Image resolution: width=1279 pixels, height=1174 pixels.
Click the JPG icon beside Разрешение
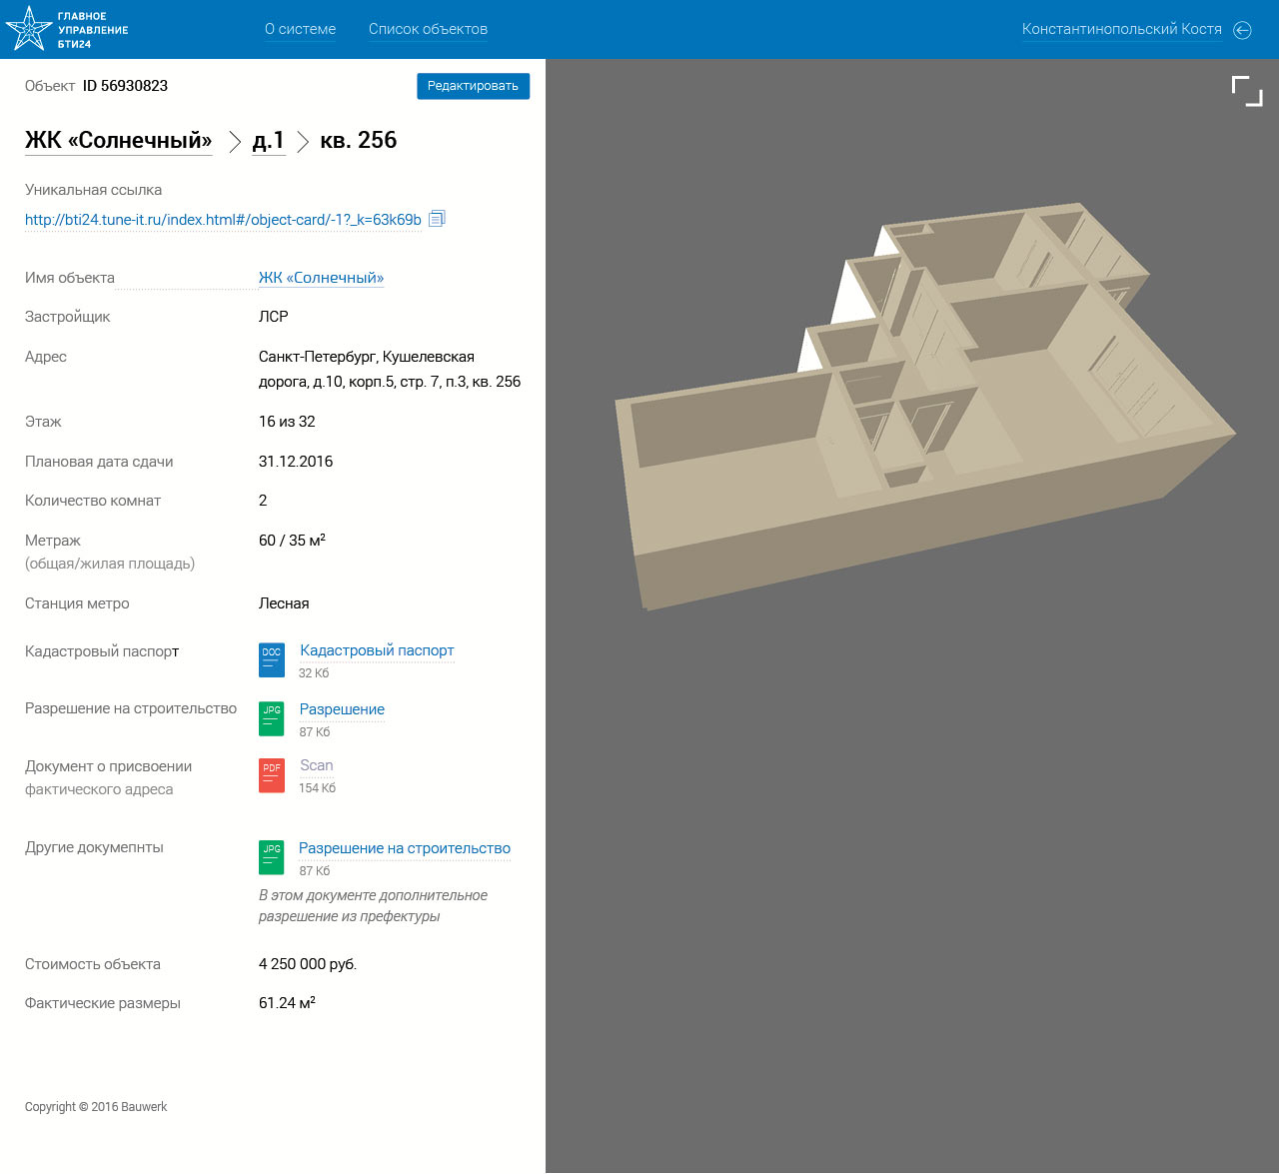click(x=272, y=718)
